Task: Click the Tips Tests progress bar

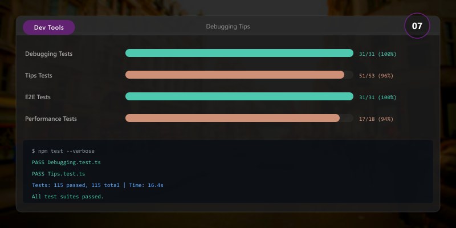Action: tap(239, 75)
